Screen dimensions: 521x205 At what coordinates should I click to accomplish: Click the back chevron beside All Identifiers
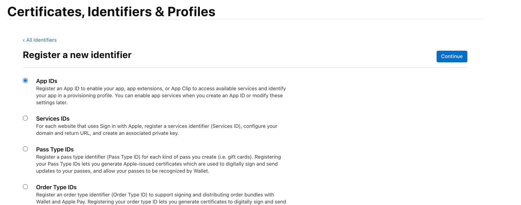(x=23, y=40)
